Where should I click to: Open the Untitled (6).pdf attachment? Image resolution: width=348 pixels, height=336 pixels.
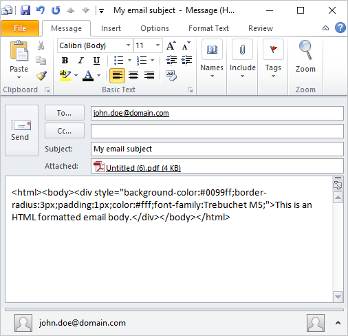pos(143,168)
